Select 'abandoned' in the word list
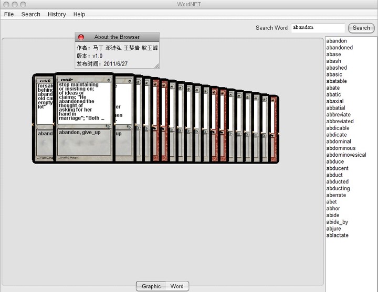The image size is (378, 292). (340, 48)
